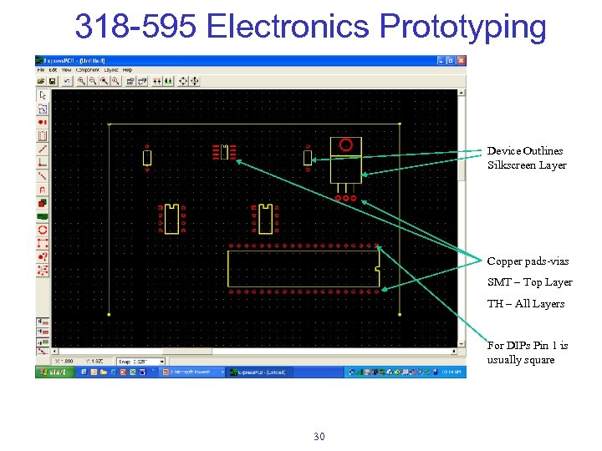The image size is (602, 451).
Task: Click the bottom-left yellow board corner handle
Action: pos(109,315)
